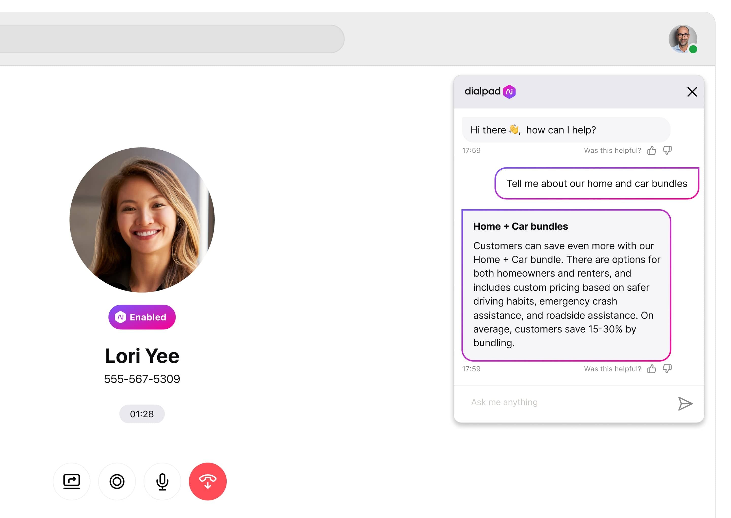Click the screen share icon
Image resolution: width=731 pixels, height=518 pixels.
pos(72,481)
